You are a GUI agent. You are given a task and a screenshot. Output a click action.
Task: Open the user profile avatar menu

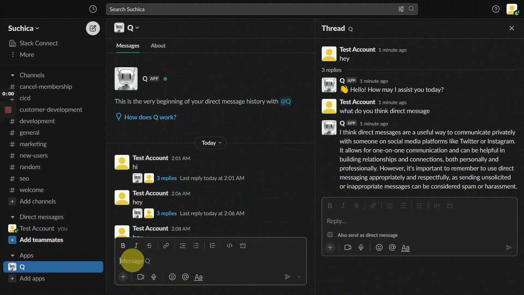click(512, 9)
